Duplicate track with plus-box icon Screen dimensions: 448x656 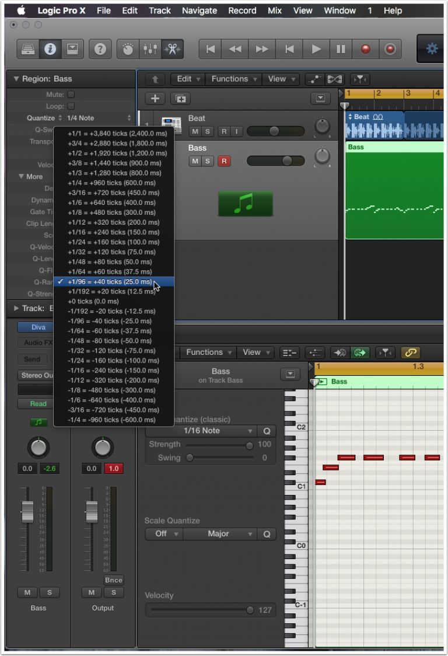coord(181,98)
